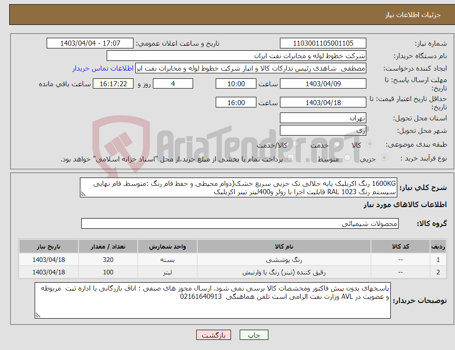Click the نام کالا column header
This screenshot has height=350, width=455.
tap(284, 246)
